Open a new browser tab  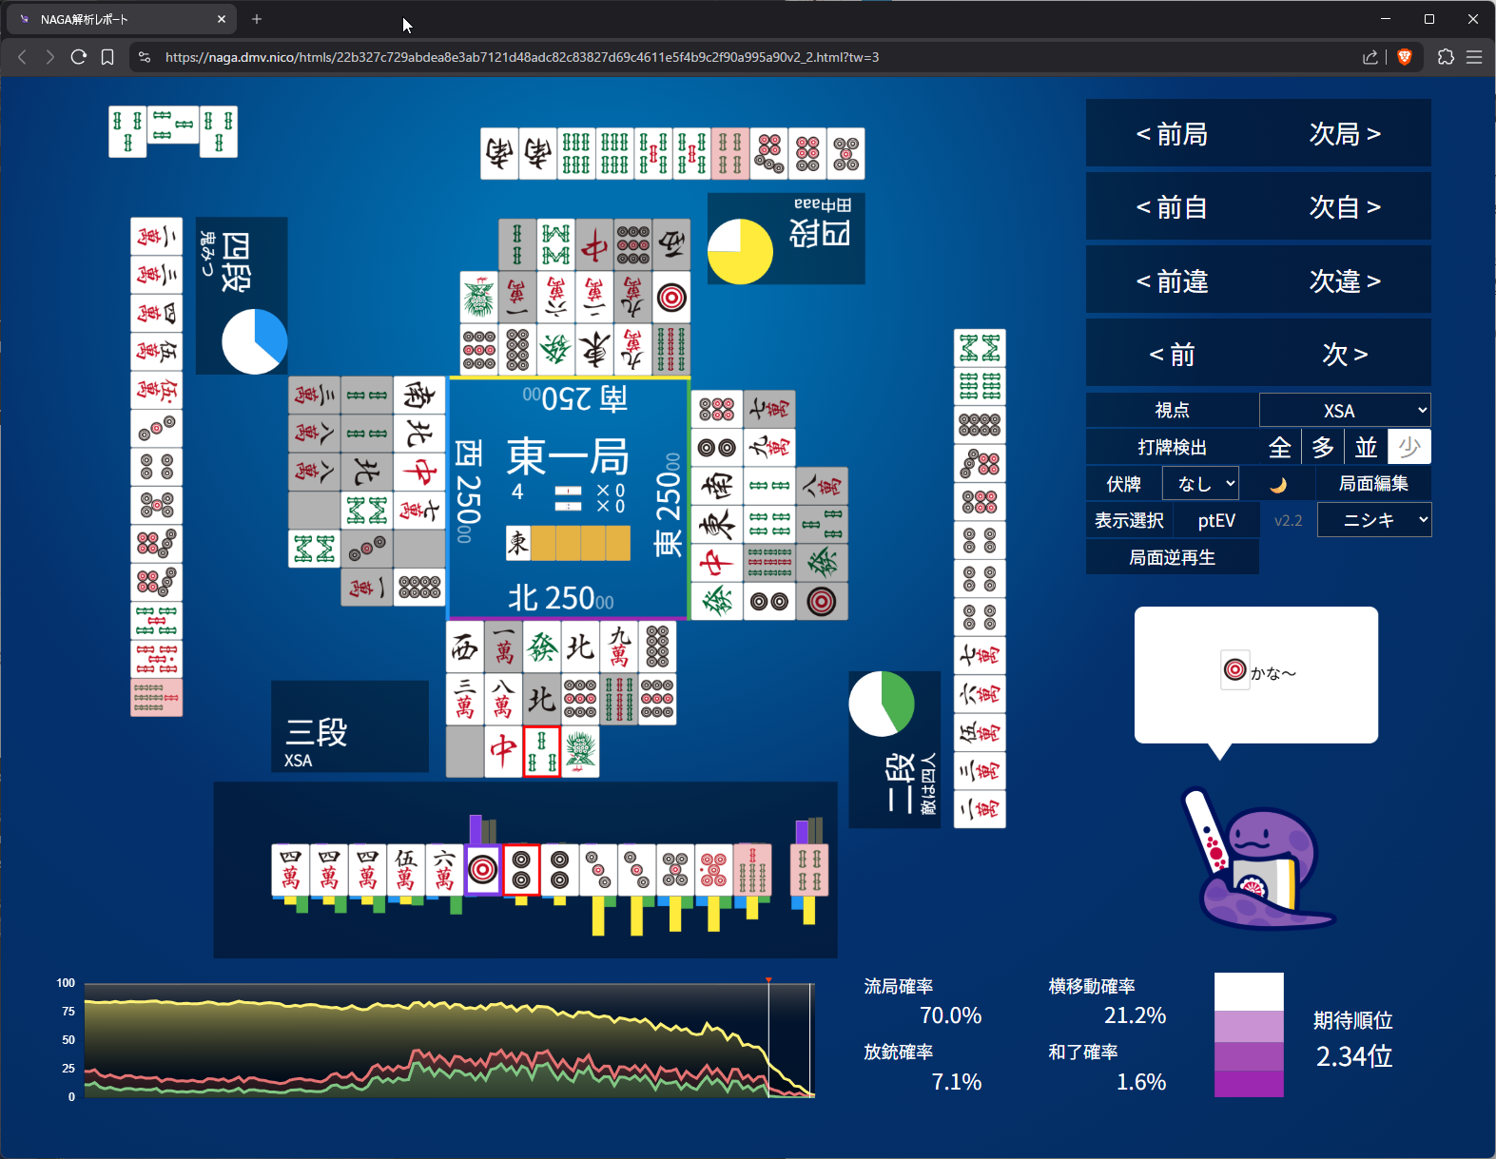257,19
